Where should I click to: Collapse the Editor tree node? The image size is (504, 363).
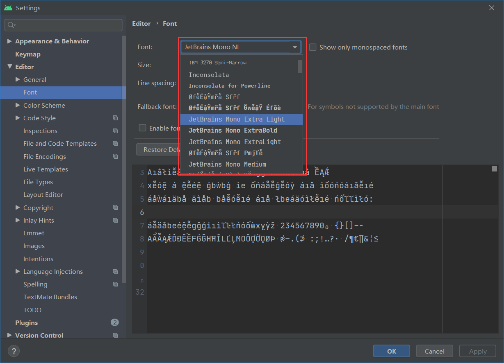click(9, 67)
